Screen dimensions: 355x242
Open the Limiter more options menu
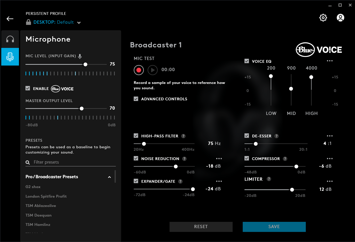click(x=330, y=181)
